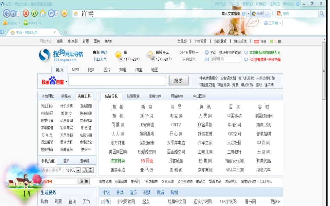Open the 查看(V) menu

247,4
